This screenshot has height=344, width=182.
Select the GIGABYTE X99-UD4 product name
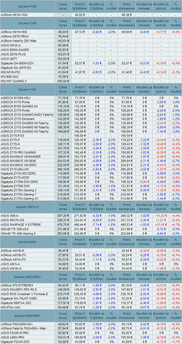[15, 229]
